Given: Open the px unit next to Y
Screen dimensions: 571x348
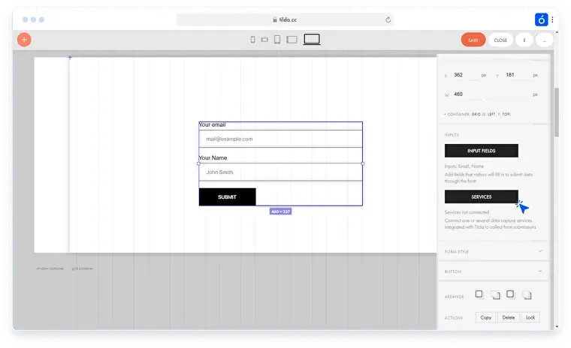Looking at the screenshot, I should tap(535, 75).
